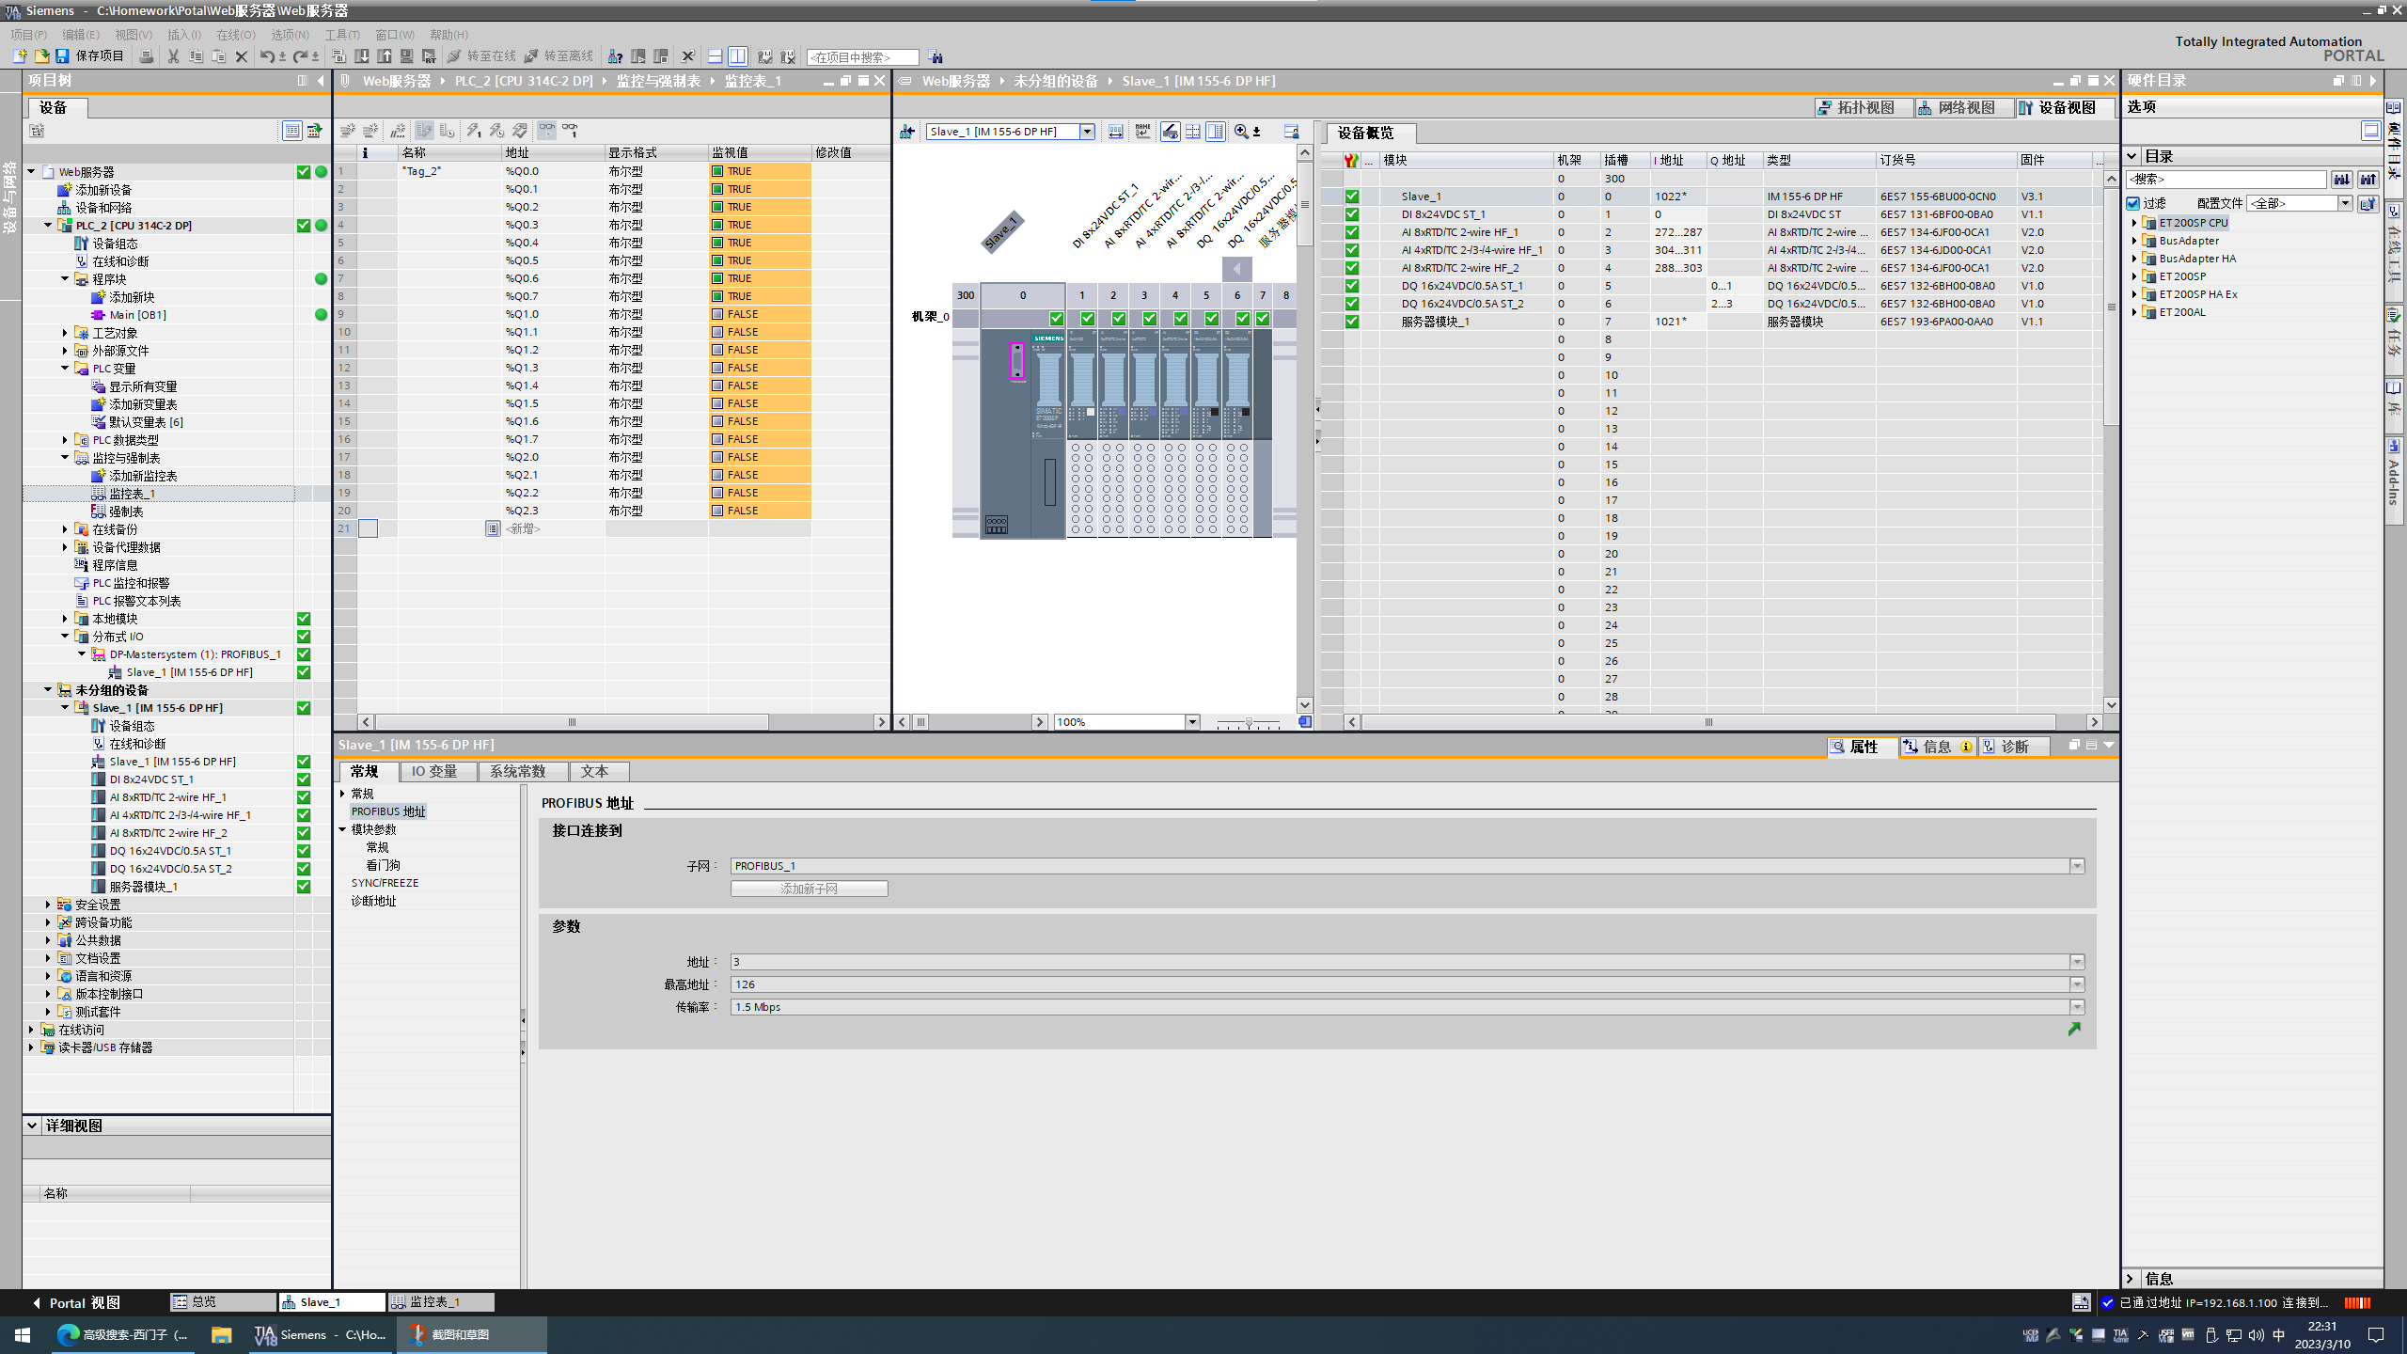Switch to the IO 变量 tab
Viewport: 2407px width, 1354px height.
click(x=434, y=771)
